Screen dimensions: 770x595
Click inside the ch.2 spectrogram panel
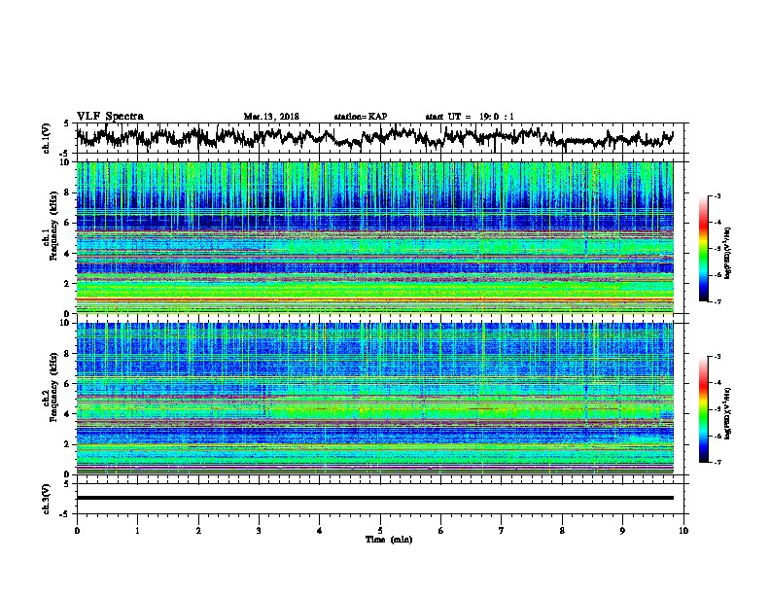(374, 399)
